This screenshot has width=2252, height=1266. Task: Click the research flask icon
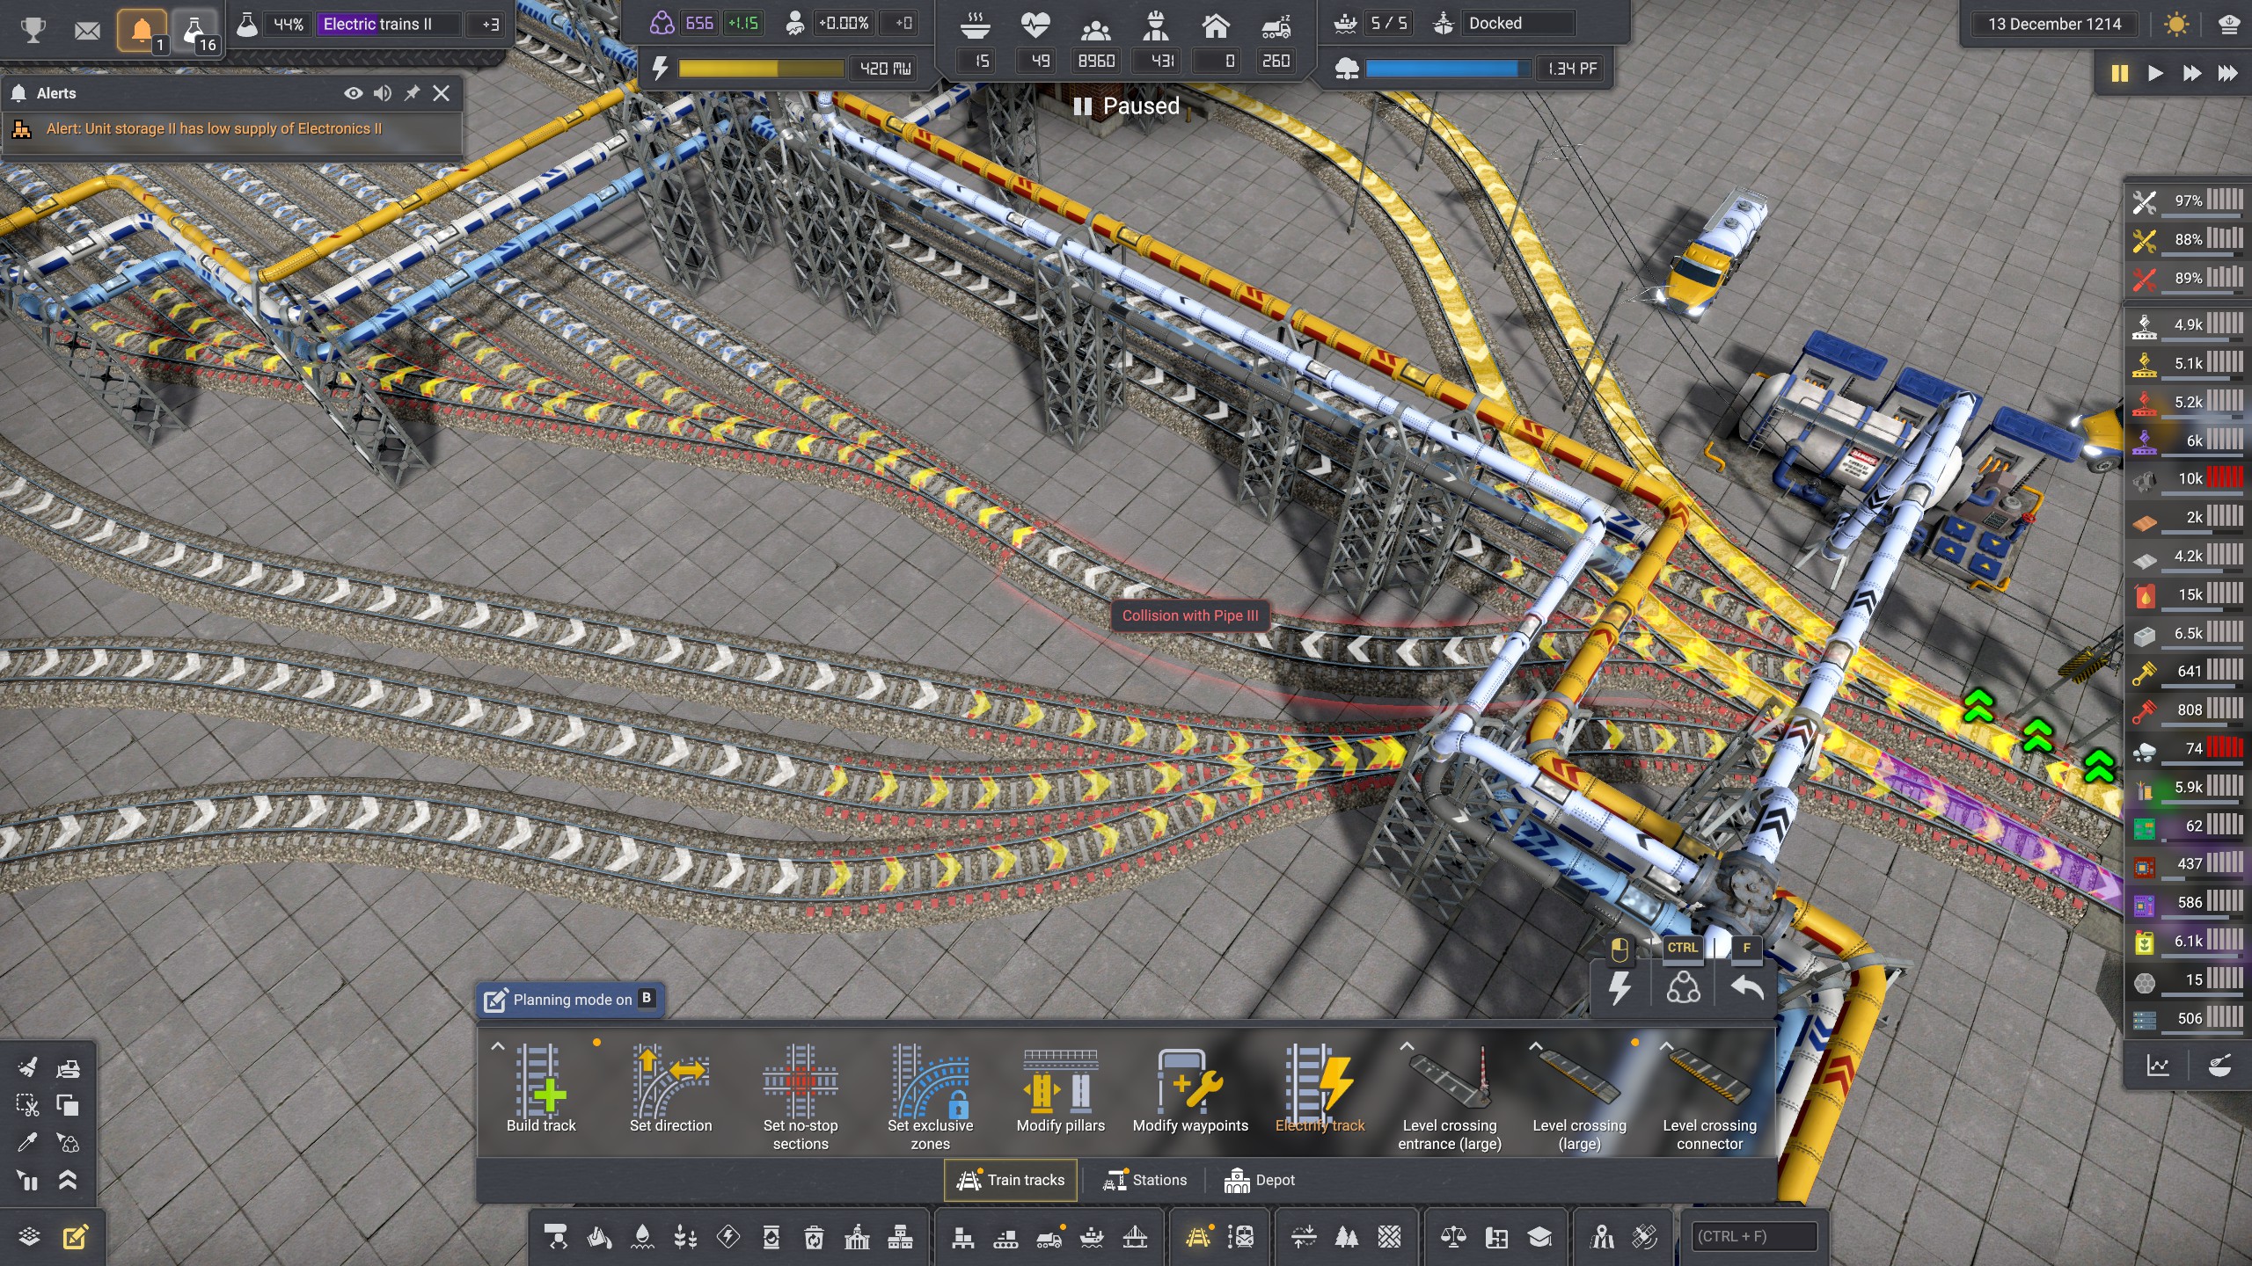pyautogui.click(x=194, y=30)
